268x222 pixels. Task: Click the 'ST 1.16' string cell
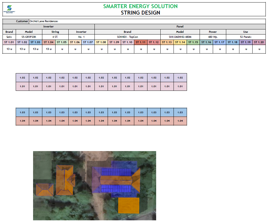206,42
